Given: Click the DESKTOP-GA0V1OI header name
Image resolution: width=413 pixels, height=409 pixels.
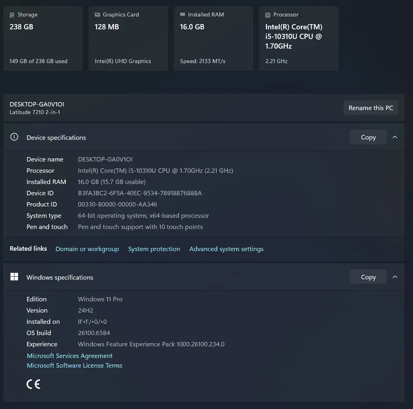Looking at the screenshot, I should point(37,104).
